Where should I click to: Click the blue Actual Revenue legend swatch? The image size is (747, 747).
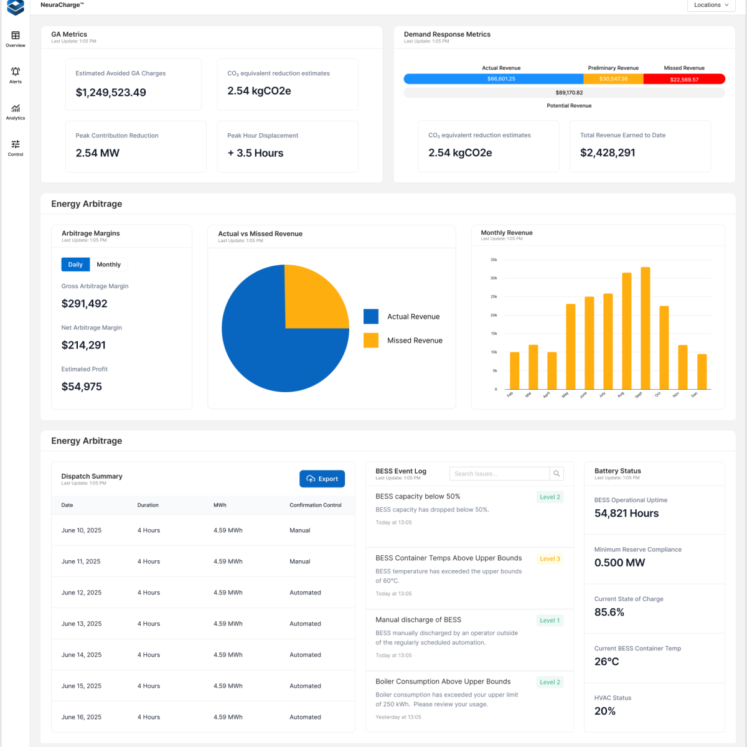[x=371, y=316]
